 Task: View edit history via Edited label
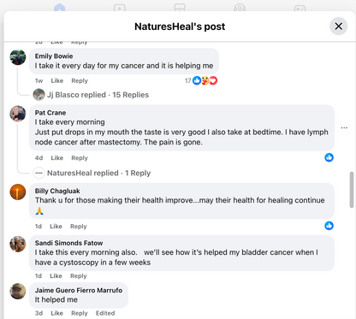[105, 313]
